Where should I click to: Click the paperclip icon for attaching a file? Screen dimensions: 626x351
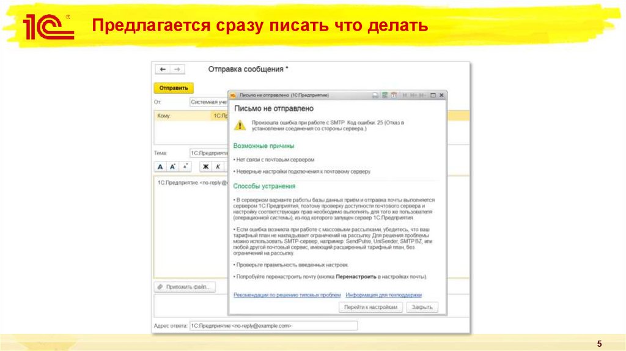coord(160,287)
